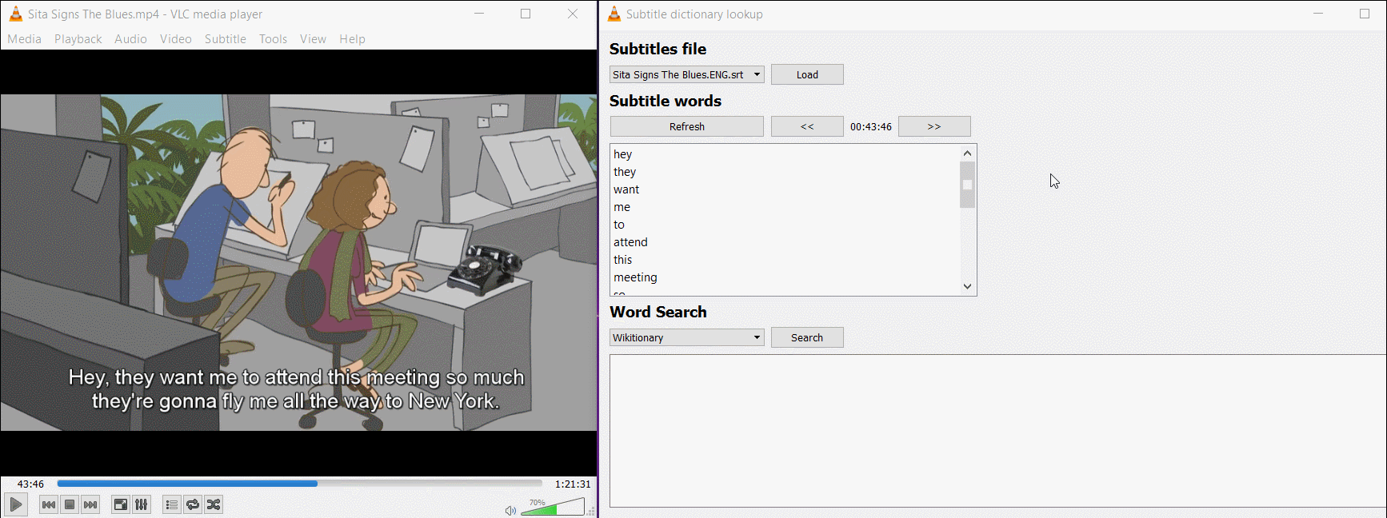This screenshot has height=518, width=1387.
Task: Minimize the VLC media player window
Action: tap(479, 14)
